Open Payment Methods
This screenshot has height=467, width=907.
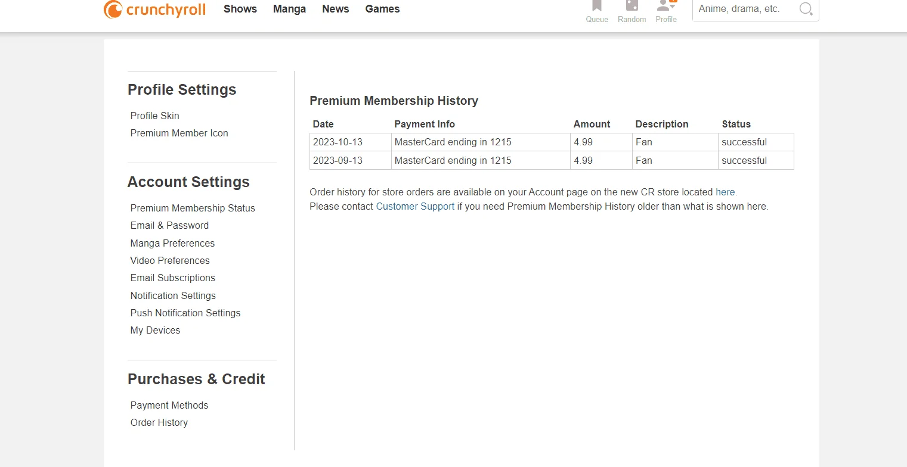pos(169,405)
